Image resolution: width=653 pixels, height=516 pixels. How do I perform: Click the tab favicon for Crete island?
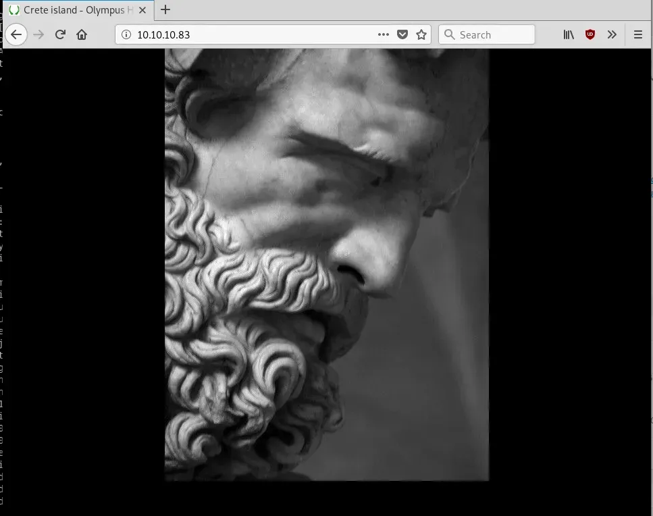[13, 10]
